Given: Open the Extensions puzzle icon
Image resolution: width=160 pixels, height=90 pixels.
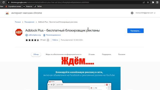Looking at the screenshot, I should (x=153, y=2).
